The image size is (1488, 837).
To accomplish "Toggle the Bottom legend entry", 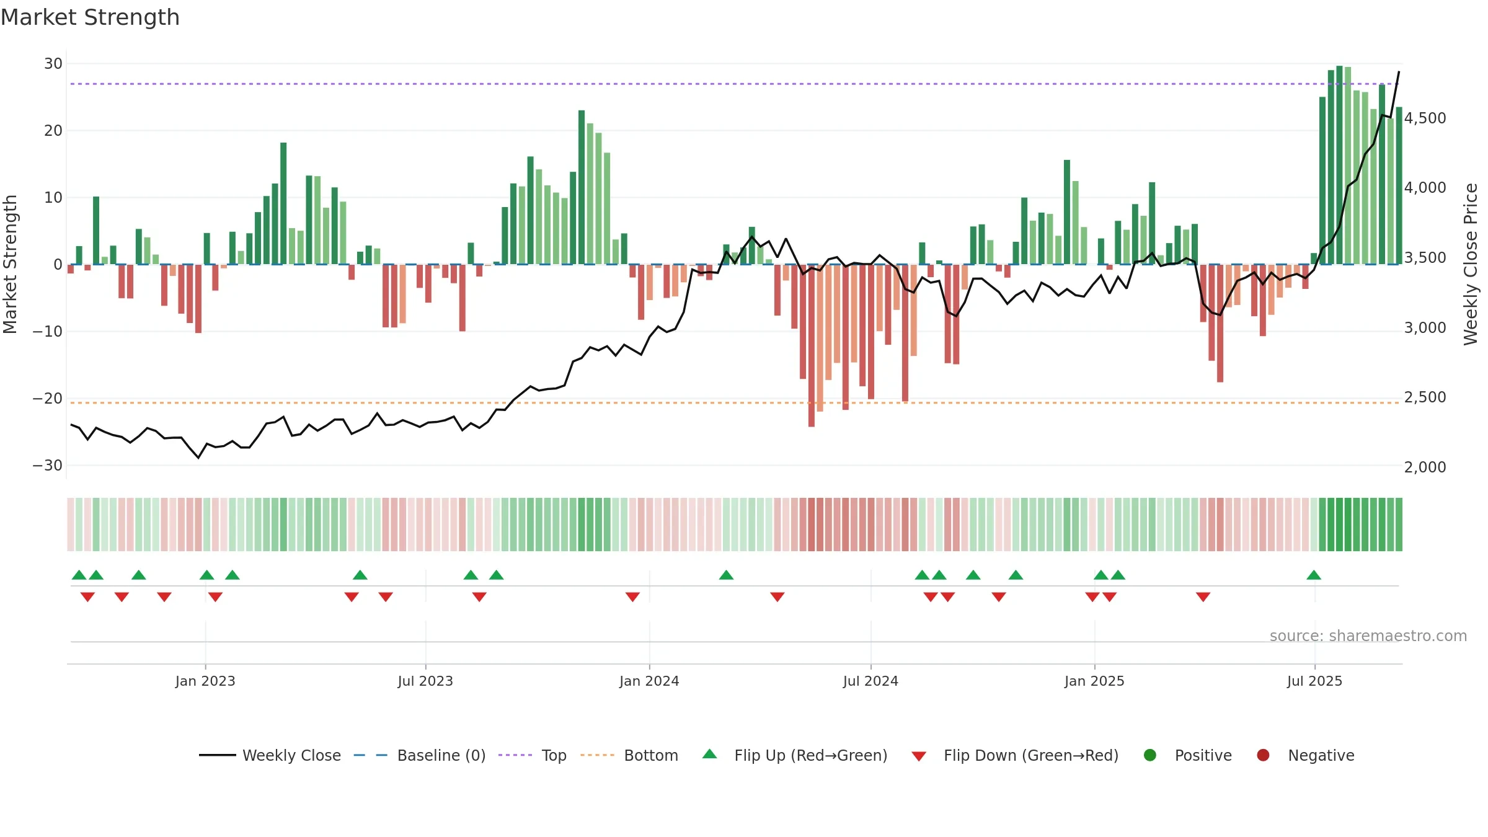I will pyautogui.click(x=629, y=755).
